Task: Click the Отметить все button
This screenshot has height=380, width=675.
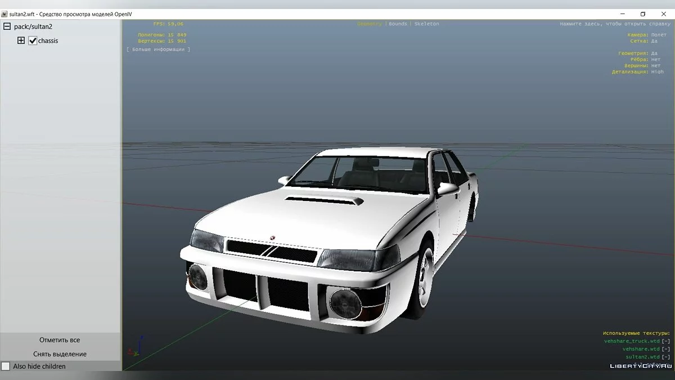Action: (x=60, y=340)
